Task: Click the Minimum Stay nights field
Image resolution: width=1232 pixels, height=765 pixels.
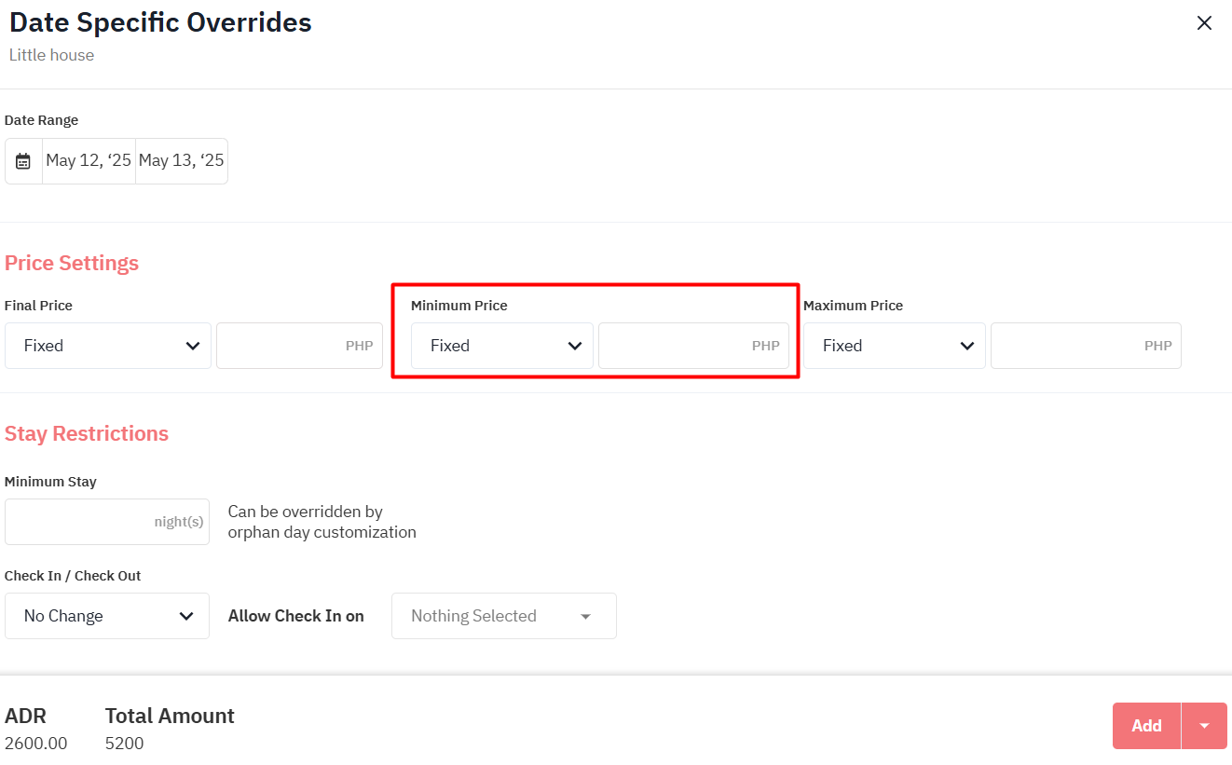Action: [x=107, y=522]
